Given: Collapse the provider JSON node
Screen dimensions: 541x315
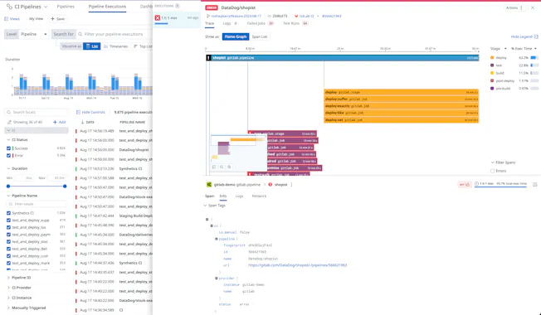Looking at the screenshot, I should pyautogui.click(x=217, y=279).
